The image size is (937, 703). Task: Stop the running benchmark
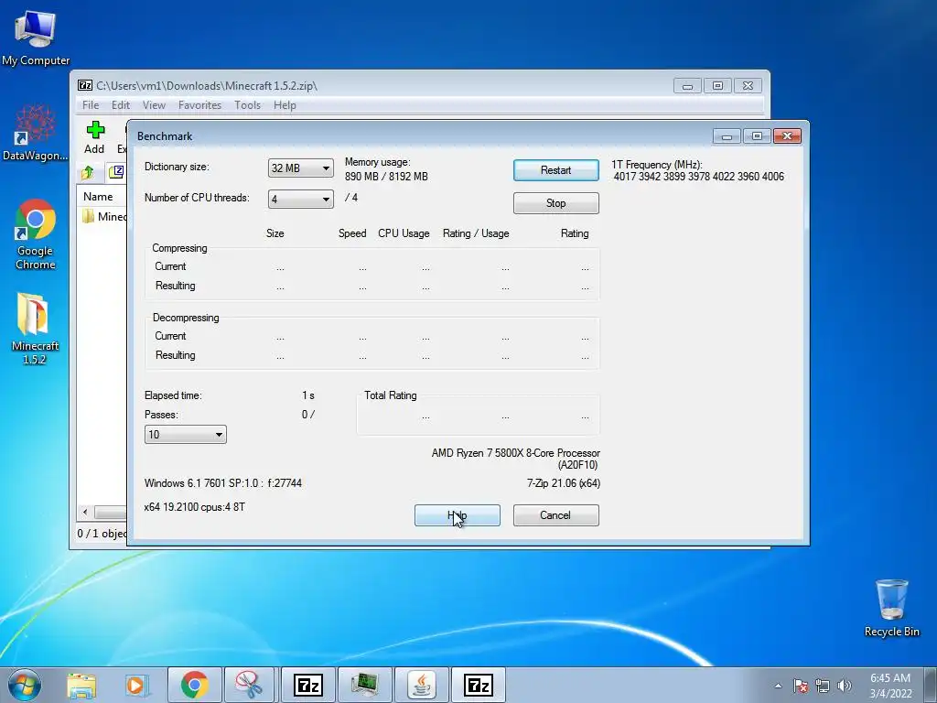pos(555,203)
